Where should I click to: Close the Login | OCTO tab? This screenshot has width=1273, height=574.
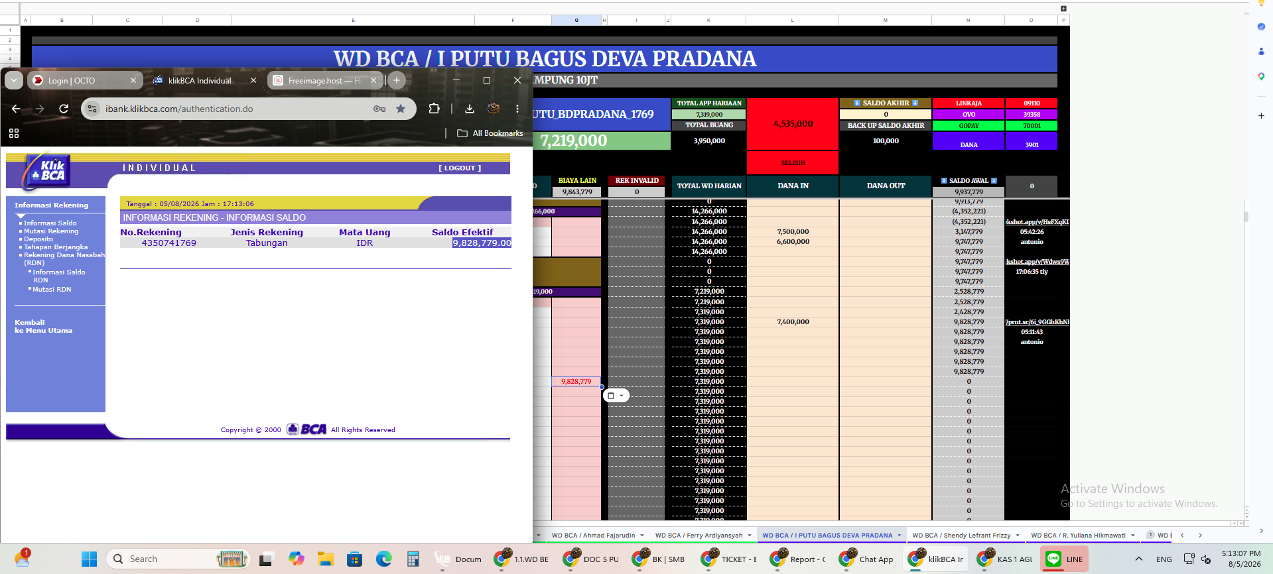[133, 80]
